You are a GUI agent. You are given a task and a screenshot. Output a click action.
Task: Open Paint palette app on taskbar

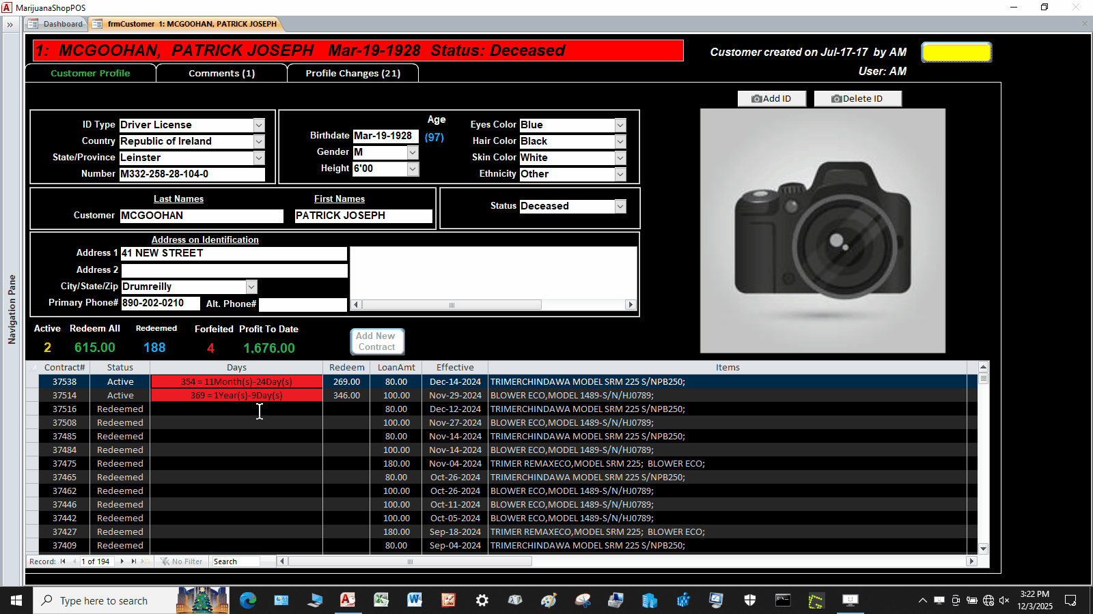click(549, 600)
